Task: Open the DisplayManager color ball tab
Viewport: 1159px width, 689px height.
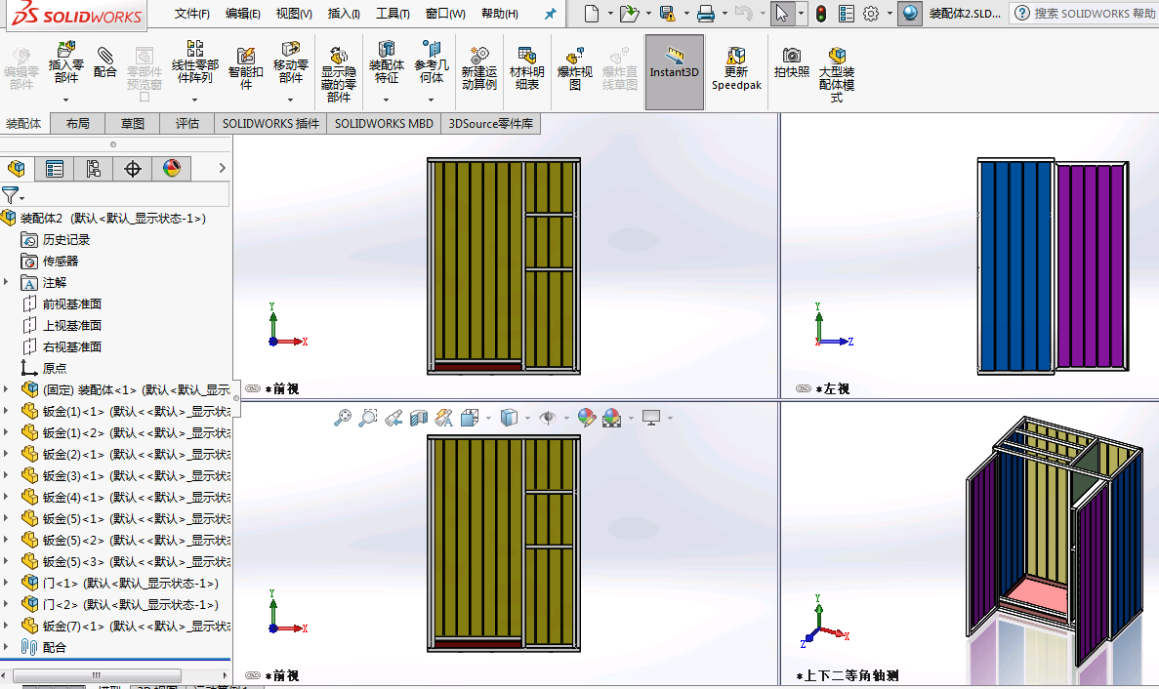Action: click(172, 169)
